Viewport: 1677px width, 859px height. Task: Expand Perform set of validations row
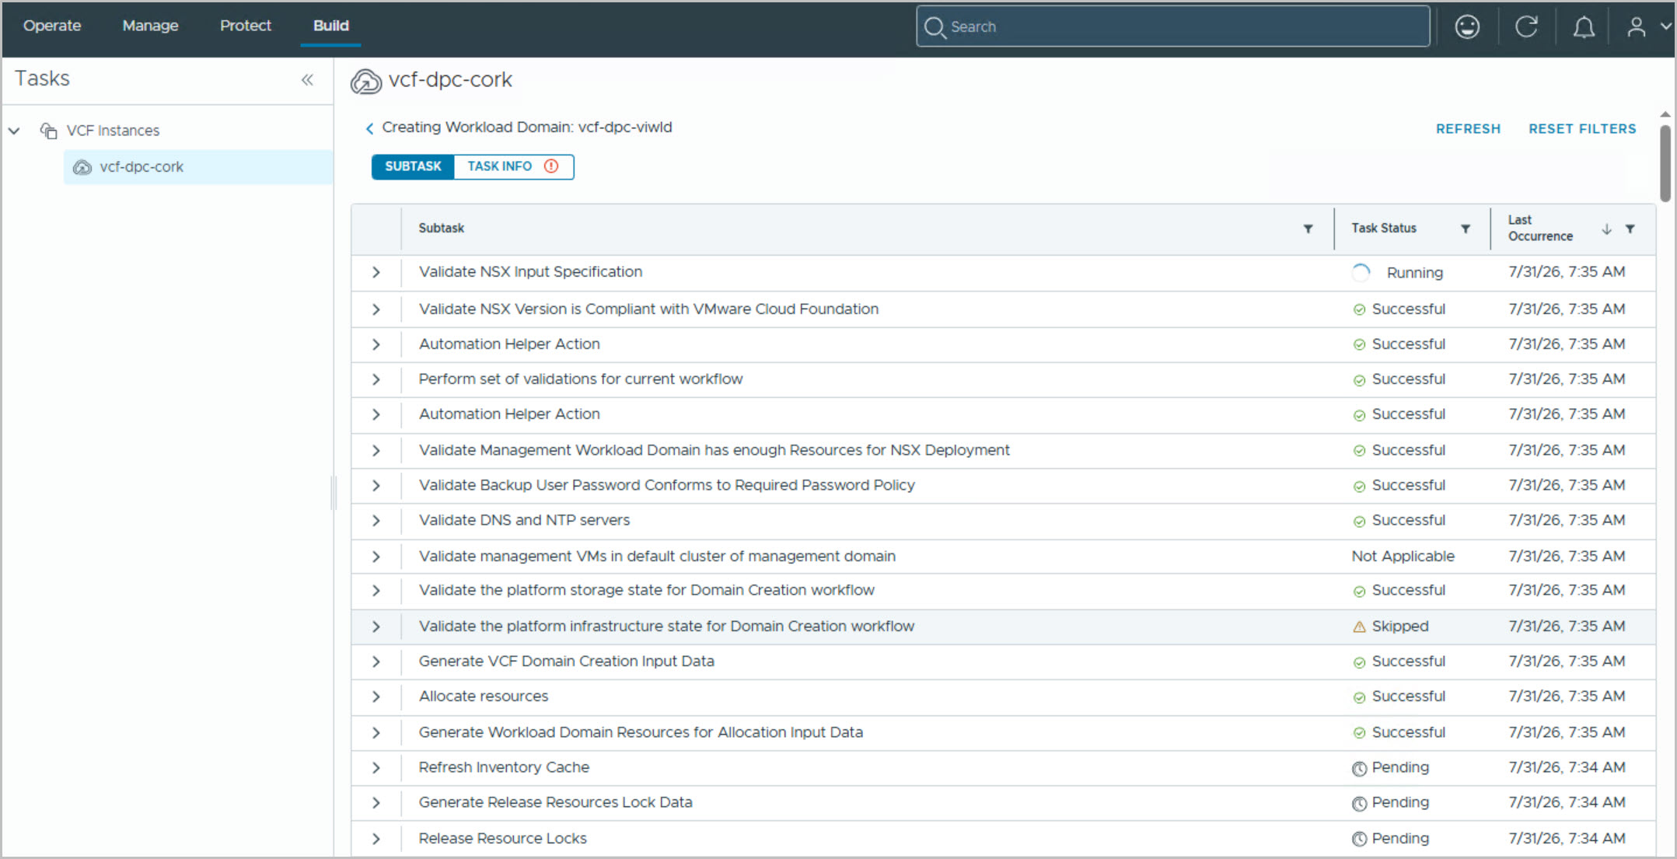(x=376, y=379)
